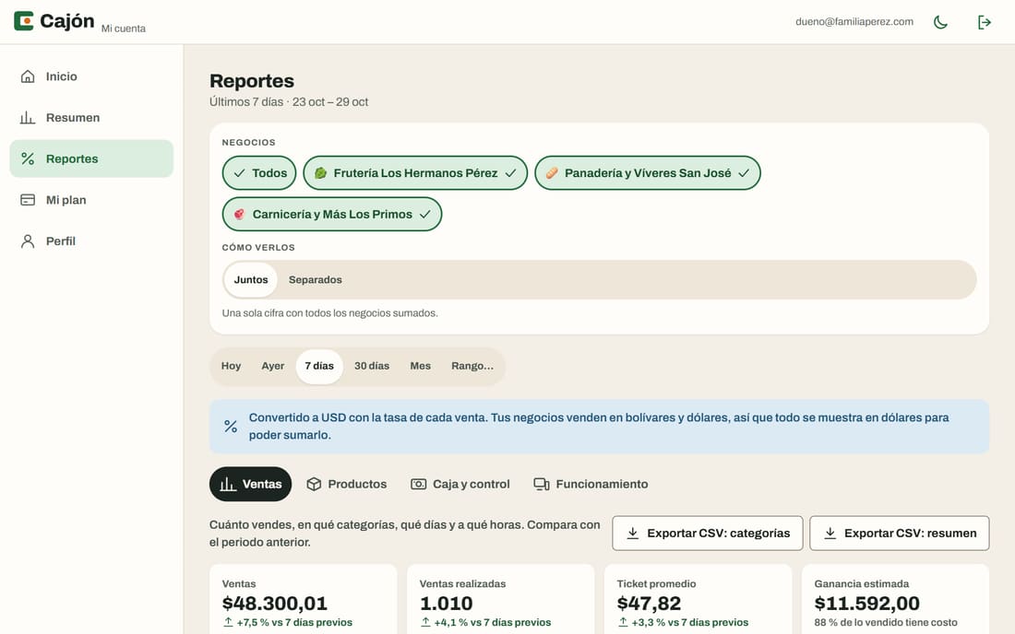Viewport: 1015px width, 634px height.
Task: Click the Ventas realizadas value 1.010
Action: [x=446, y=603]
